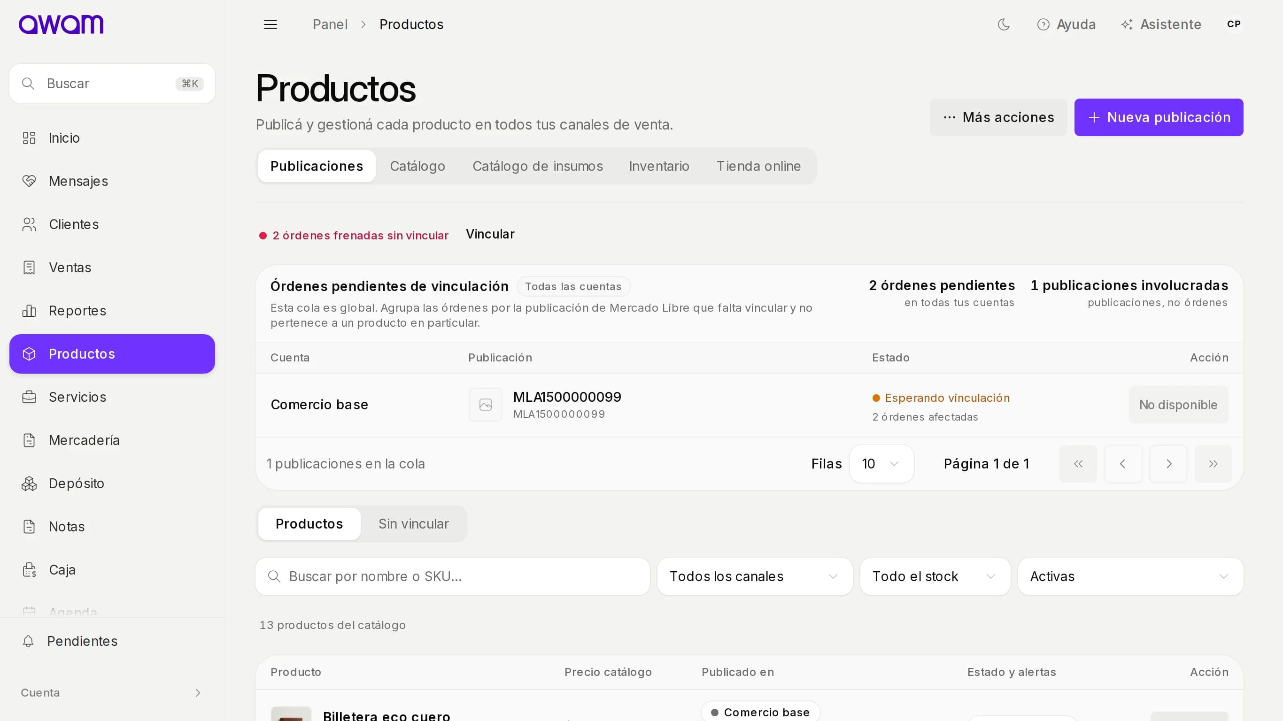The width and height of the screenshot is (1283, 721).
Task: Go to next page in queue pagination
Action: point(1168,464)
